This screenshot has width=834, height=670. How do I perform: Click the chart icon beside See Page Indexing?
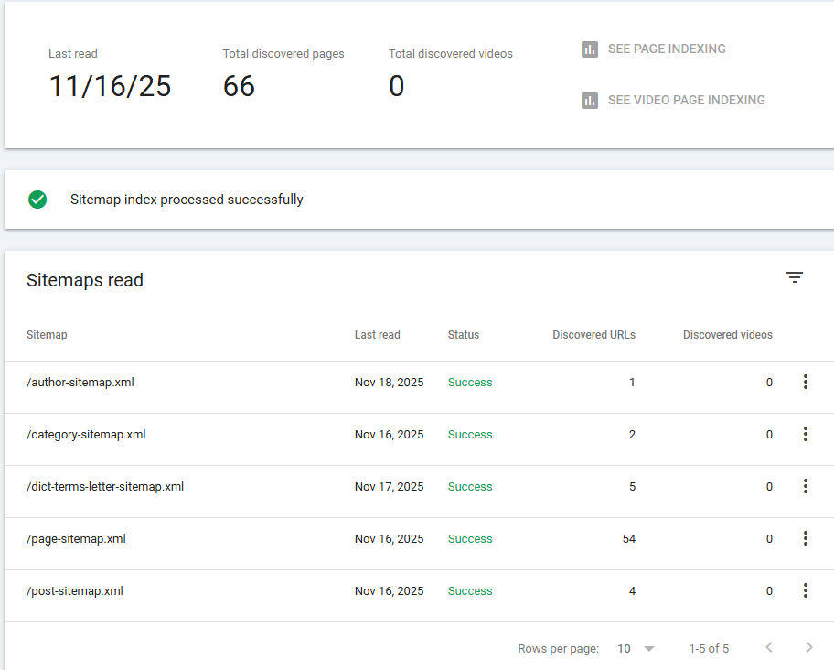(590, 49)
